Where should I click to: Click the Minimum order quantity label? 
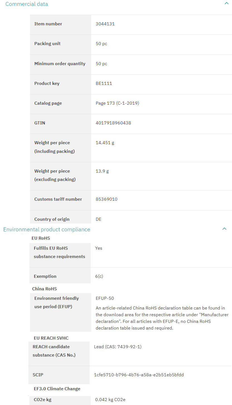[x=60, y=64]
